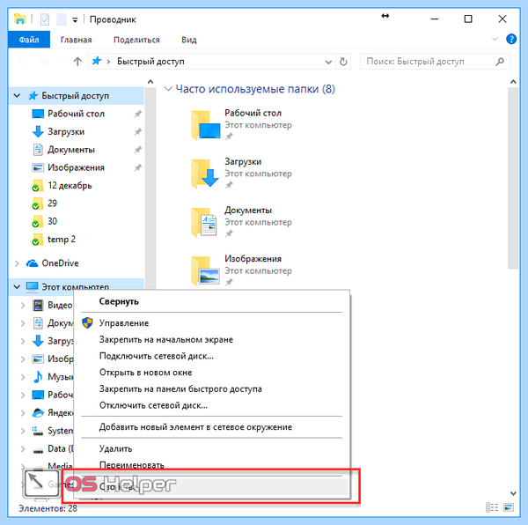
Task: Open folder 30 in the sidebar
Action: point(52,221)
